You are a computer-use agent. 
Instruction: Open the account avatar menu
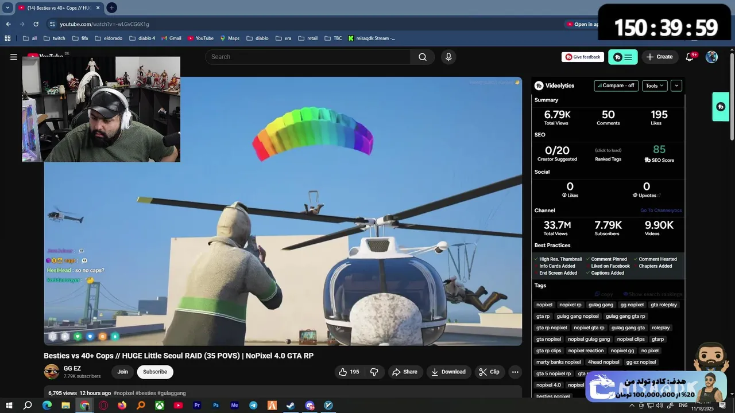(x=711, y=57)
